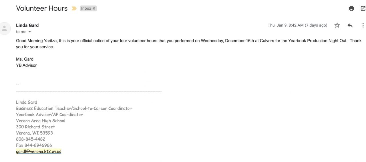Click the Volunteer Hours subject heading

tap(42, 8)
